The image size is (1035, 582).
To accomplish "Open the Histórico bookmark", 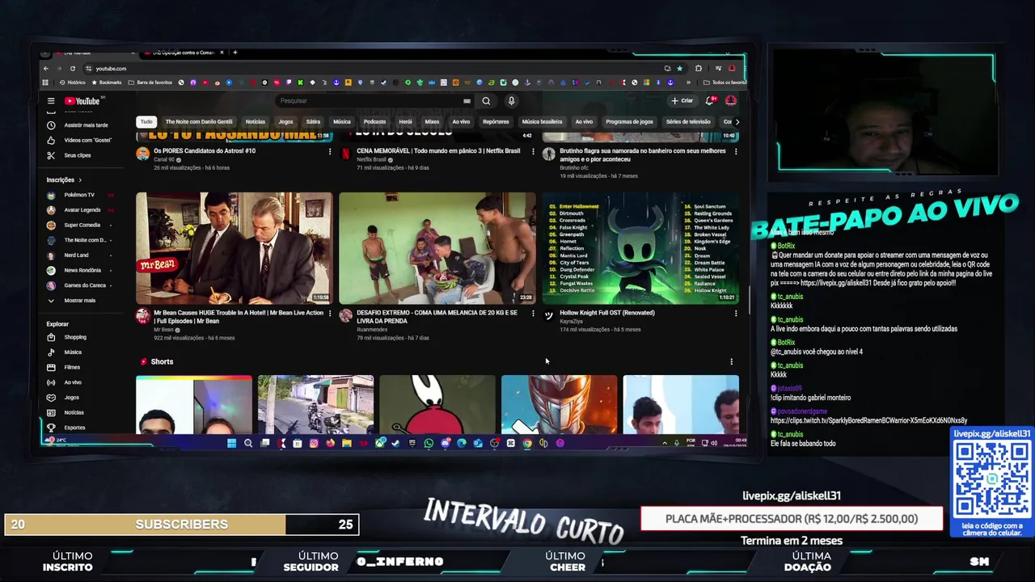I will pos(72,82).
